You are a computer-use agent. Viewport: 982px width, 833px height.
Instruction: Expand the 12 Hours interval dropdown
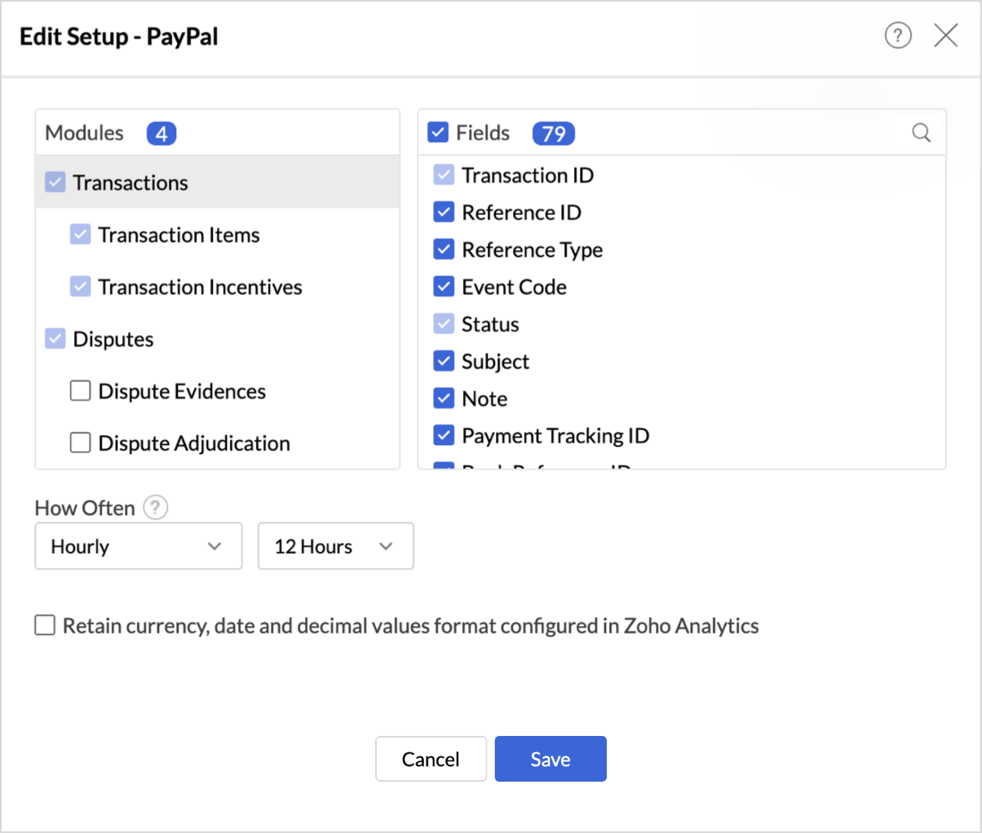335,546
